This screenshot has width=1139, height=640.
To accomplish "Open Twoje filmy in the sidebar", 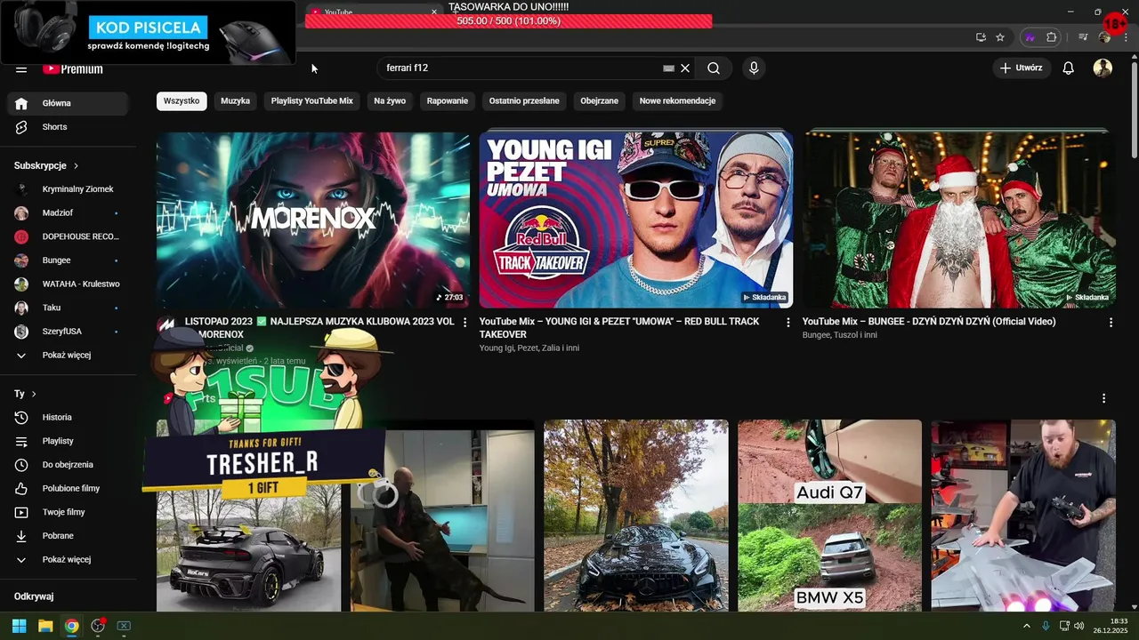I will tap(68, 512).
